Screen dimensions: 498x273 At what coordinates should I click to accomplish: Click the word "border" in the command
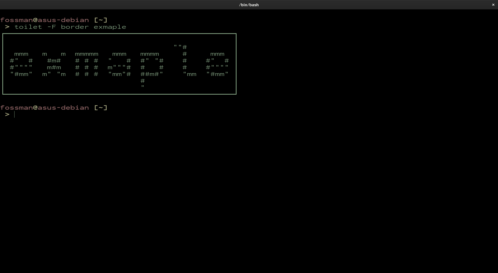tap(75, 27)
